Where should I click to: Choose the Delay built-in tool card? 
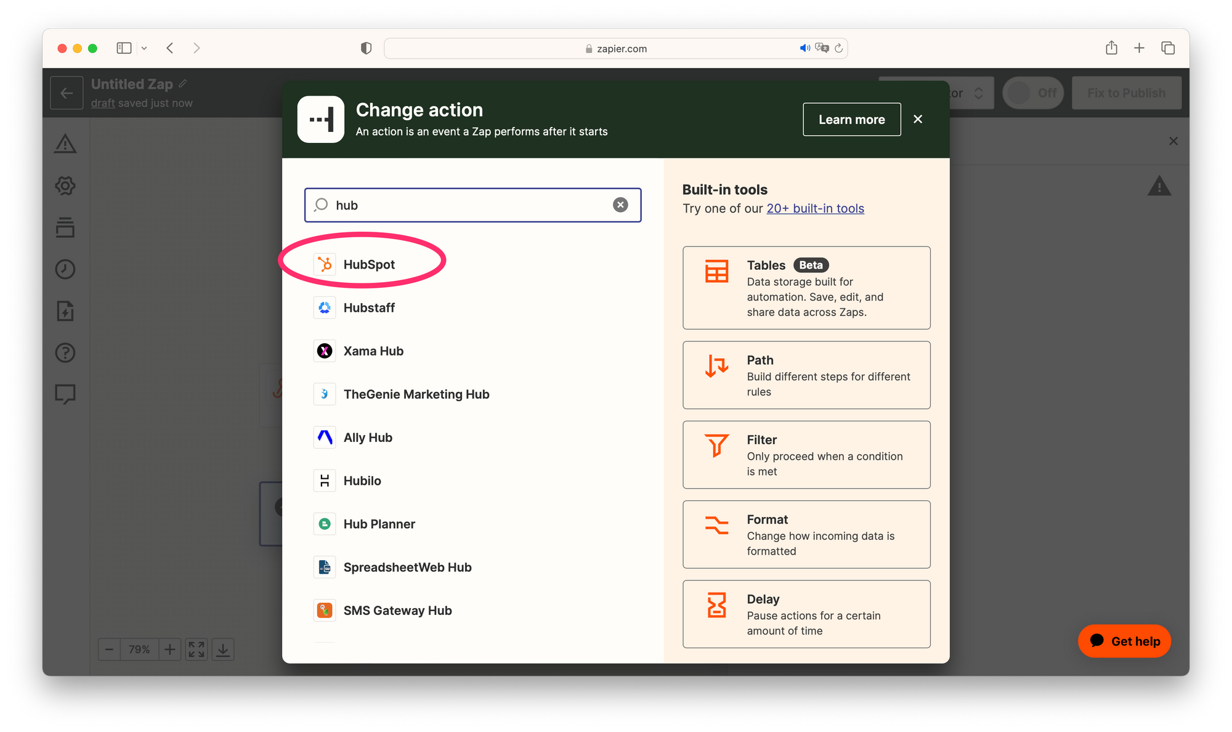(x=806, y=614)
